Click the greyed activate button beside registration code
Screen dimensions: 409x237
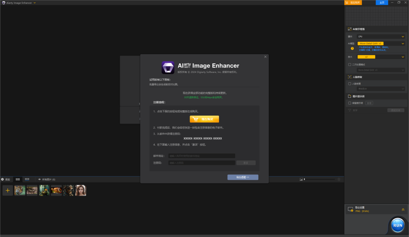(x=246, y=163)
